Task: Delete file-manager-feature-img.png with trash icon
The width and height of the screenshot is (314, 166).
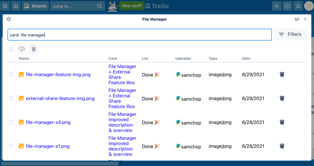Action: coord(282,75)
